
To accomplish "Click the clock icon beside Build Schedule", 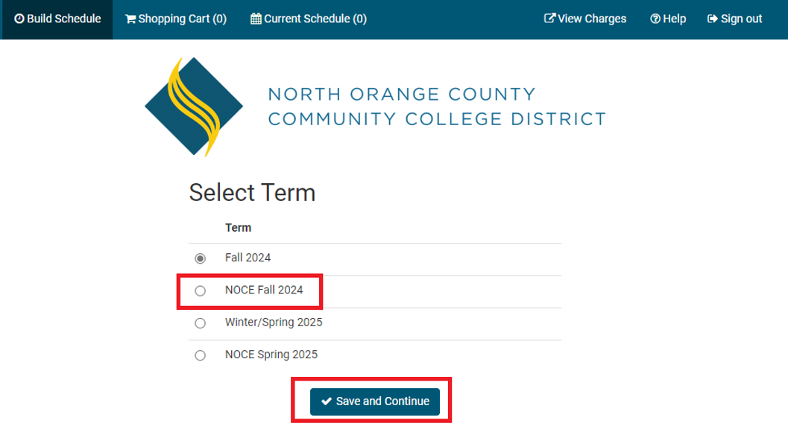I will tap(19, 19).
